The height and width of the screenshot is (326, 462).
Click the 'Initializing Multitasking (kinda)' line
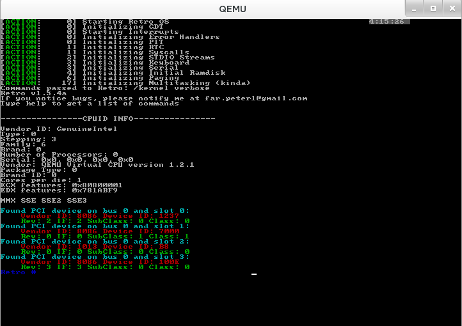tap(125, 83)
